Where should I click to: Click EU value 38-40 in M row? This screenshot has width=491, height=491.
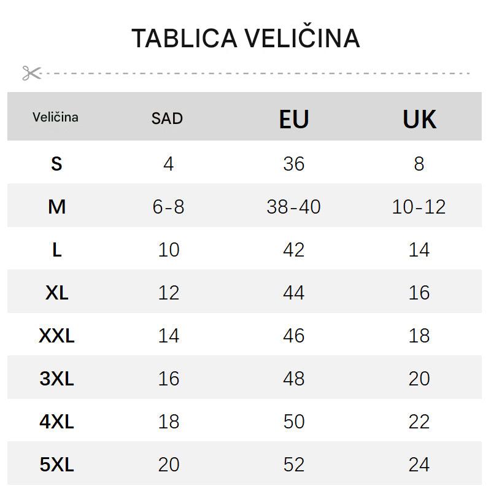[x=293, y=207]
